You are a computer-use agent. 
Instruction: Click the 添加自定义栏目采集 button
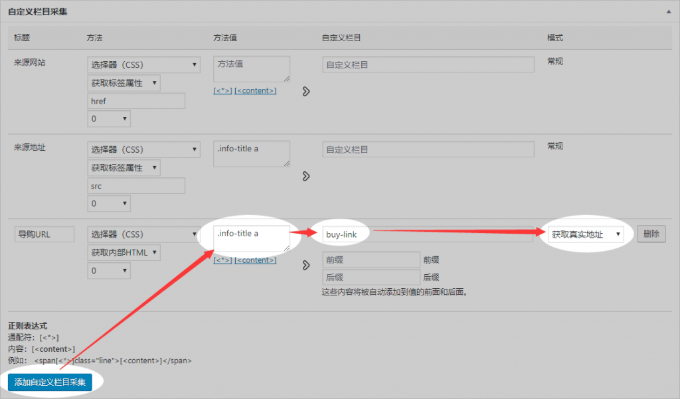[50, 382]
